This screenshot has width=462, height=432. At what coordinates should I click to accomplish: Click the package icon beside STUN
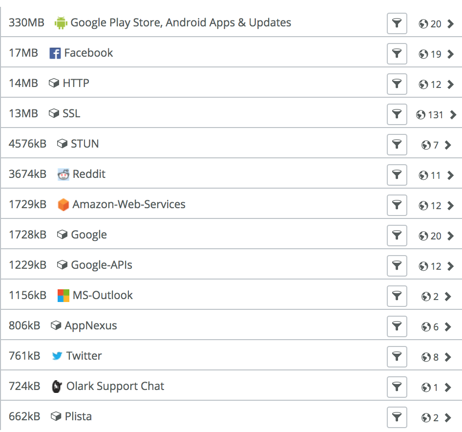pos(62,144)
